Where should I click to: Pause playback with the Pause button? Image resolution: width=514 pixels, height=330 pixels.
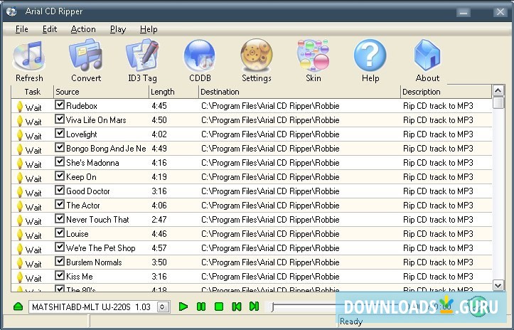point(201,307)
